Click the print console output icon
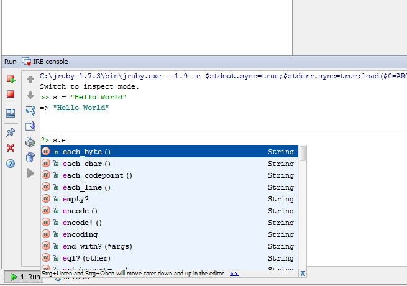 (30, 142)
